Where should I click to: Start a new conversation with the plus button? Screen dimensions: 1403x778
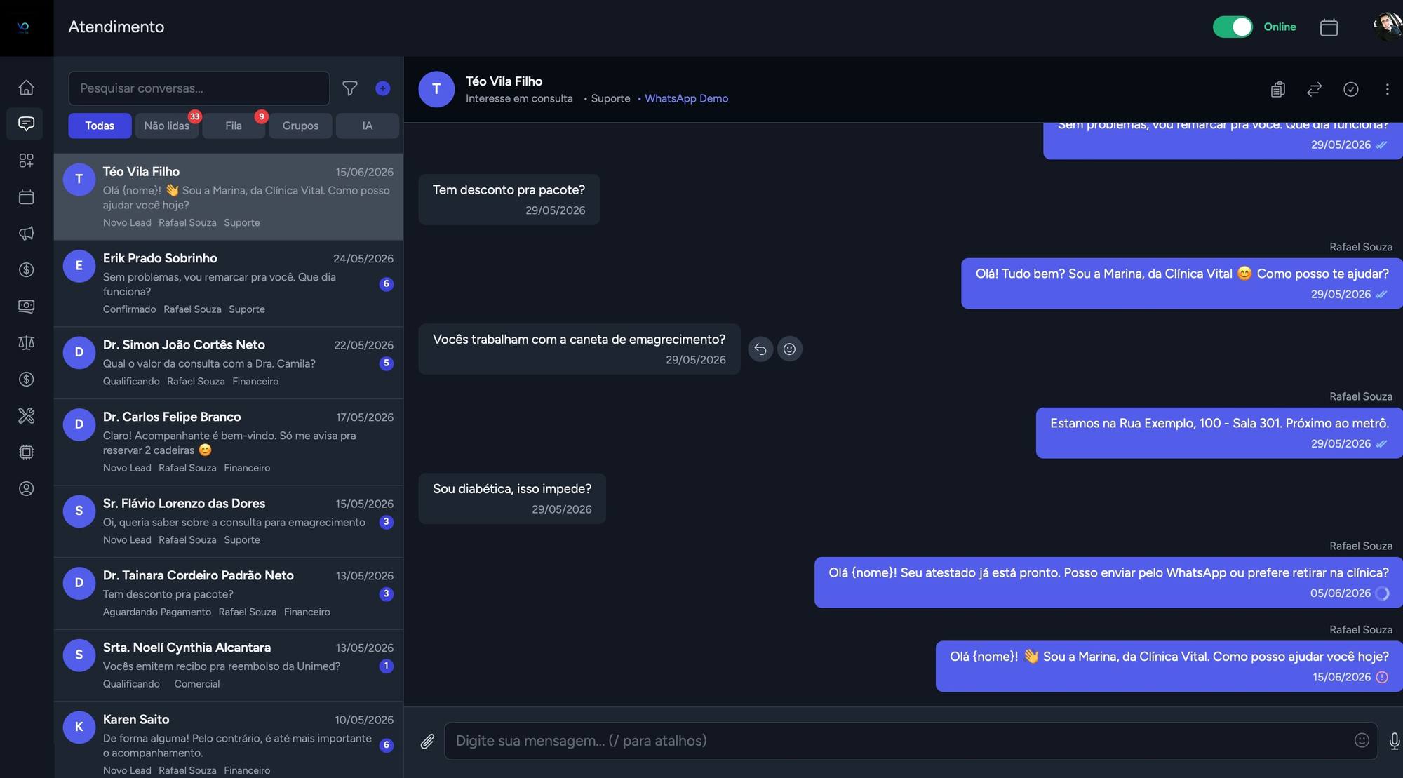click(x=382, y=88)
